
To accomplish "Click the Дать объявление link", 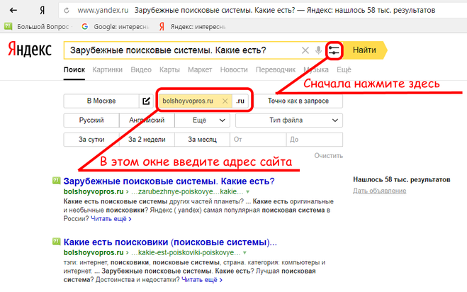I will (x=379, y=191).
